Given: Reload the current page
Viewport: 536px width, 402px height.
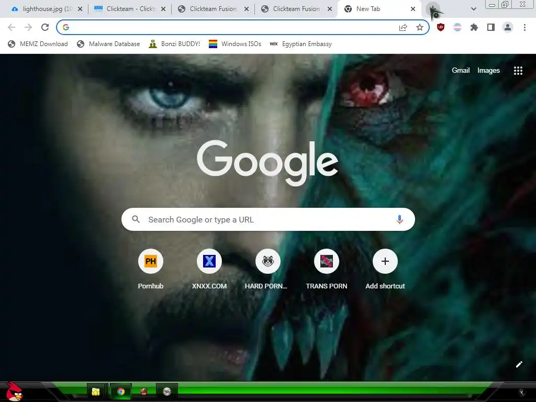Looking at the screenshot, I should tap(45, 27).
